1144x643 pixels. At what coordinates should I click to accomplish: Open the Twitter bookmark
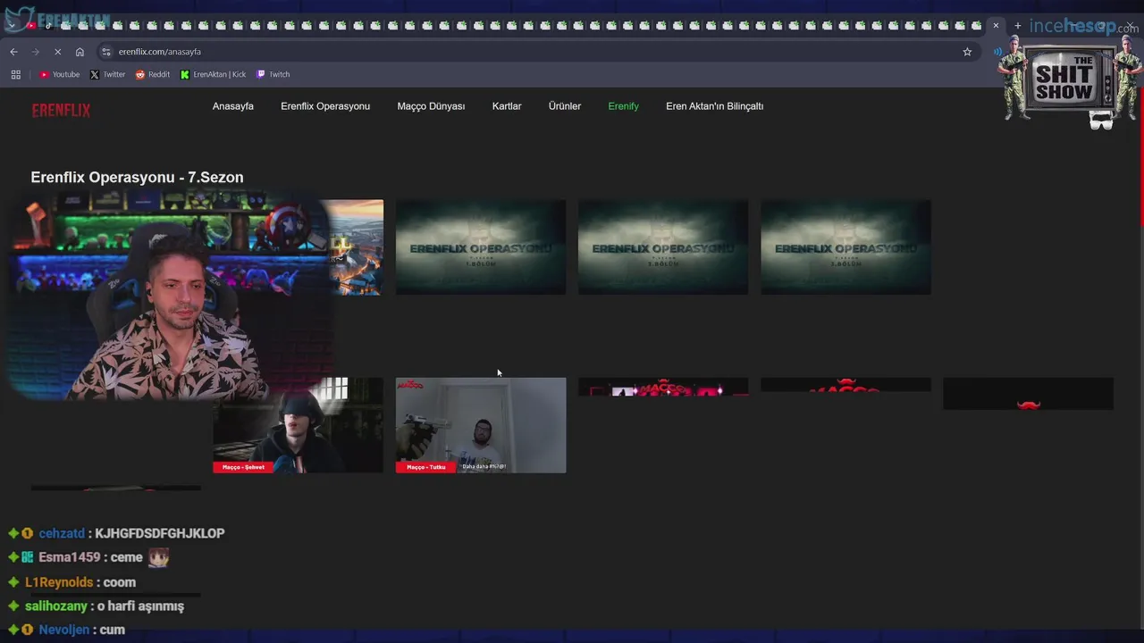click(x=107, y=74)
